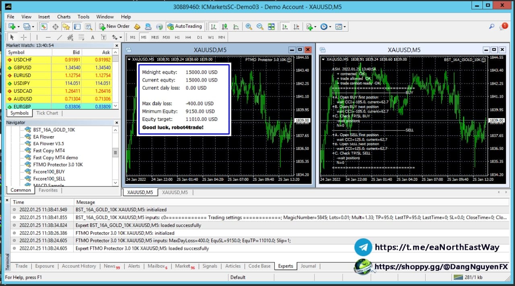Select the EURUSD row in Market Watch

click(59, 75)
